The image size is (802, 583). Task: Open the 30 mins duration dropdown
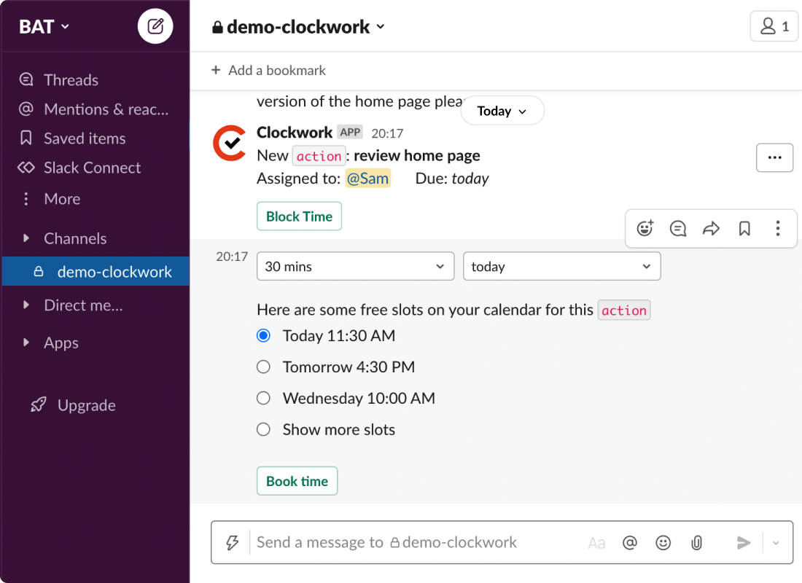point(356,266)
